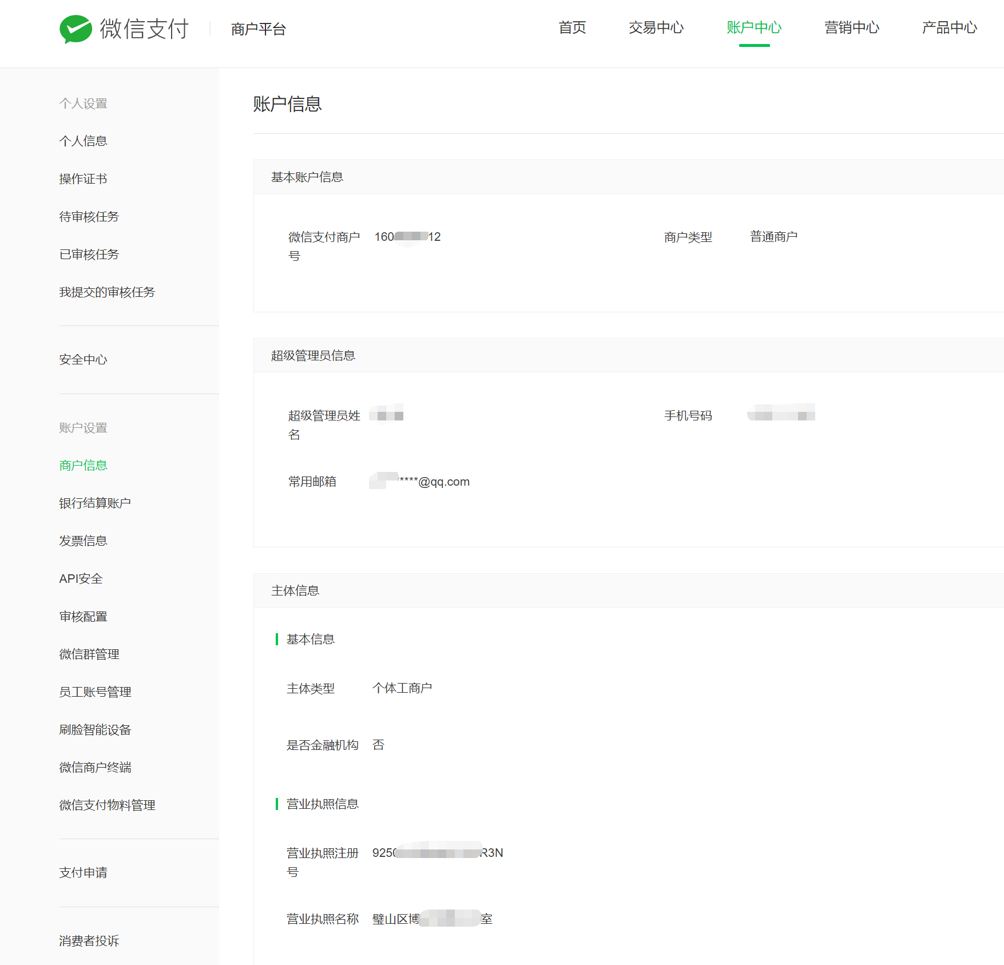Open 我提交的审核任务 sidebar item
The width and height of the screenshot is (1004, 965).
108,292
